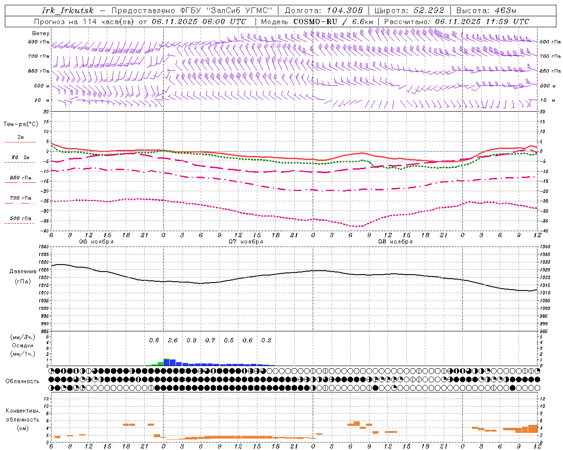
Task: Select the Высота: 463м text
Action: (486, 11)
